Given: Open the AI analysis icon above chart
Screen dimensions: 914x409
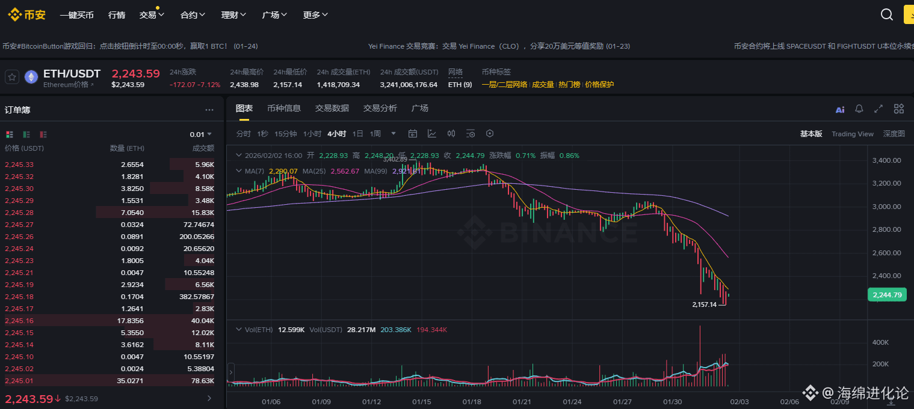Looking at the screenshot, I should tap(840, 109).
